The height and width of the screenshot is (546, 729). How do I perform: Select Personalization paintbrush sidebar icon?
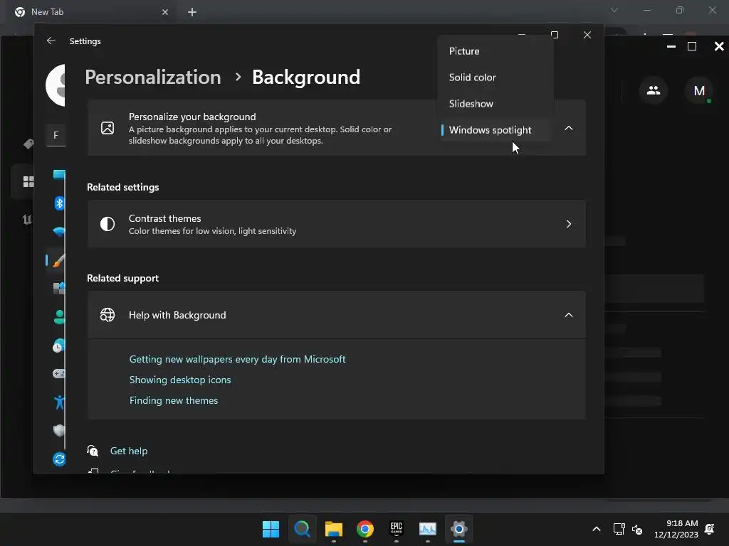pyautogui.click(x=59, y=260)
